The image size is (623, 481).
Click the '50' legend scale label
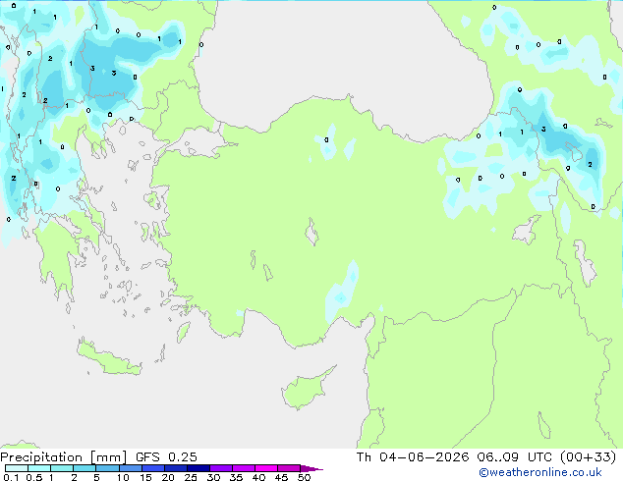pos(304,477)
